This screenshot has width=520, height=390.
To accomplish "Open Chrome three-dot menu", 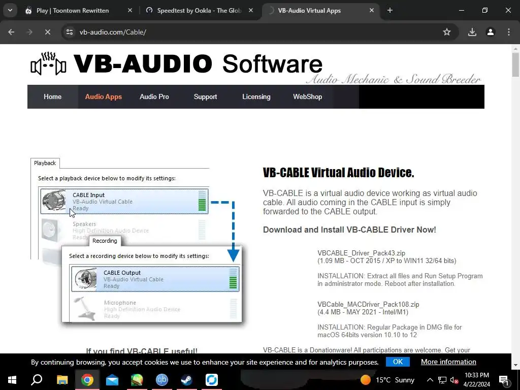I will coord(509,32).
